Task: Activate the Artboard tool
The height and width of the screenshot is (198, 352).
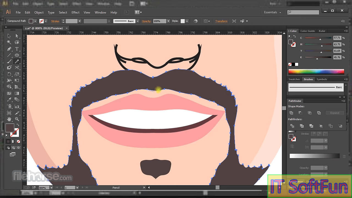Action: coord(9,113)
